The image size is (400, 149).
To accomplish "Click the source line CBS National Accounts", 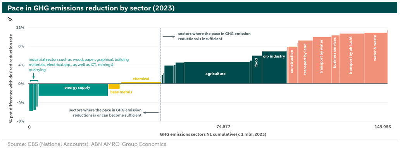I will [87, 144].
